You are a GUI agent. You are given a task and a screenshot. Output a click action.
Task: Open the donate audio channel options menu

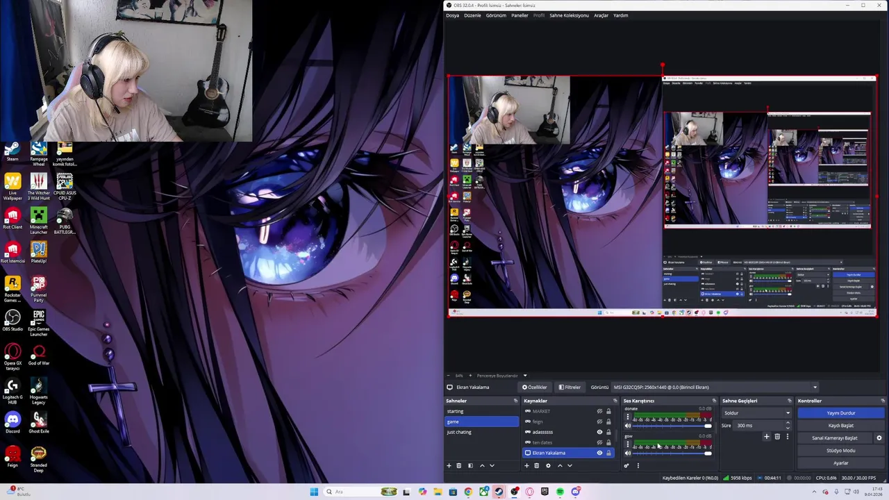click(628, 417)
